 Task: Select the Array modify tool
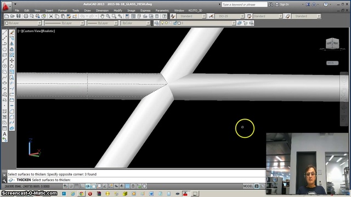tap(12, 55)
